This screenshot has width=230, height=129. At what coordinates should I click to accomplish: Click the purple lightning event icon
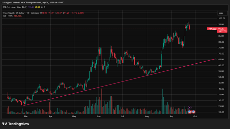189,108
